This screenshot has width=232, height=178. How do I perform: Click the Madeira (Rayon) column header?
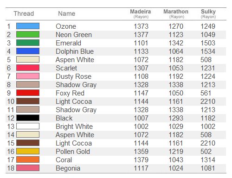tap(141, 13)
